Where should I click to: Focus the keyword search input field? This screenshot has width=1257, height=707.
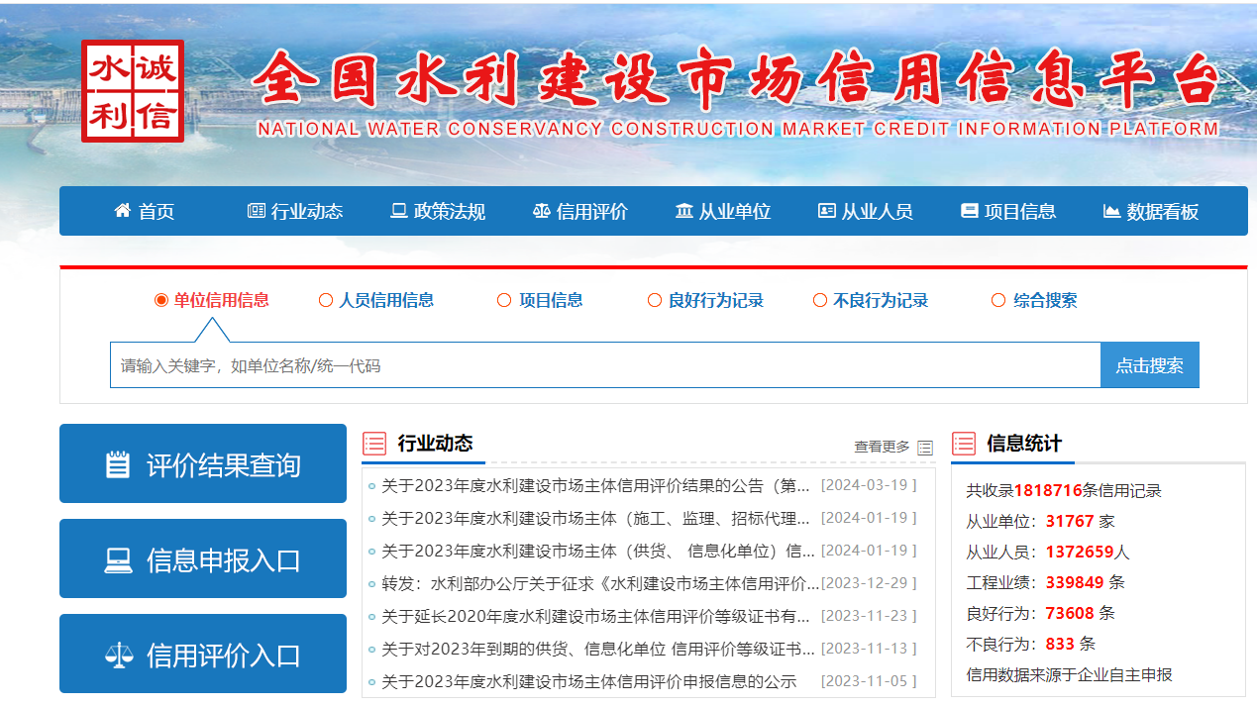pyautogui.click(x=604, y=365)
